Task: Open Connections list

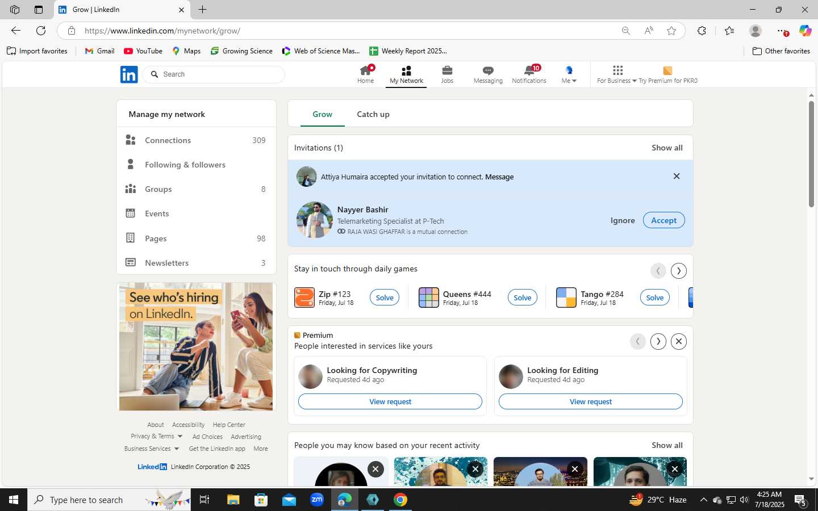Action: coord(196,140)
